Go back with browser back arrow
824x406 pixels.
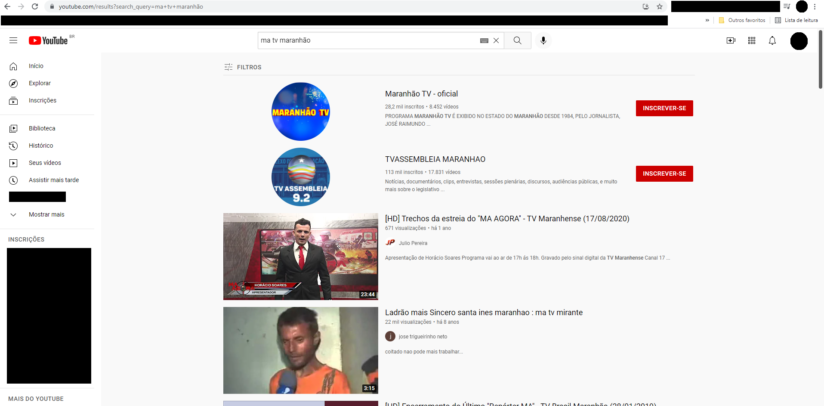tap(7, 6)
